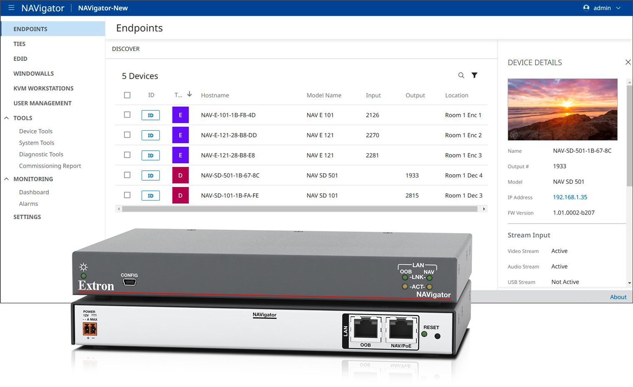This screenshot has height=387, width=633.
Task: Open the IP address link 192.168.1.35
Action: point(570,197)
